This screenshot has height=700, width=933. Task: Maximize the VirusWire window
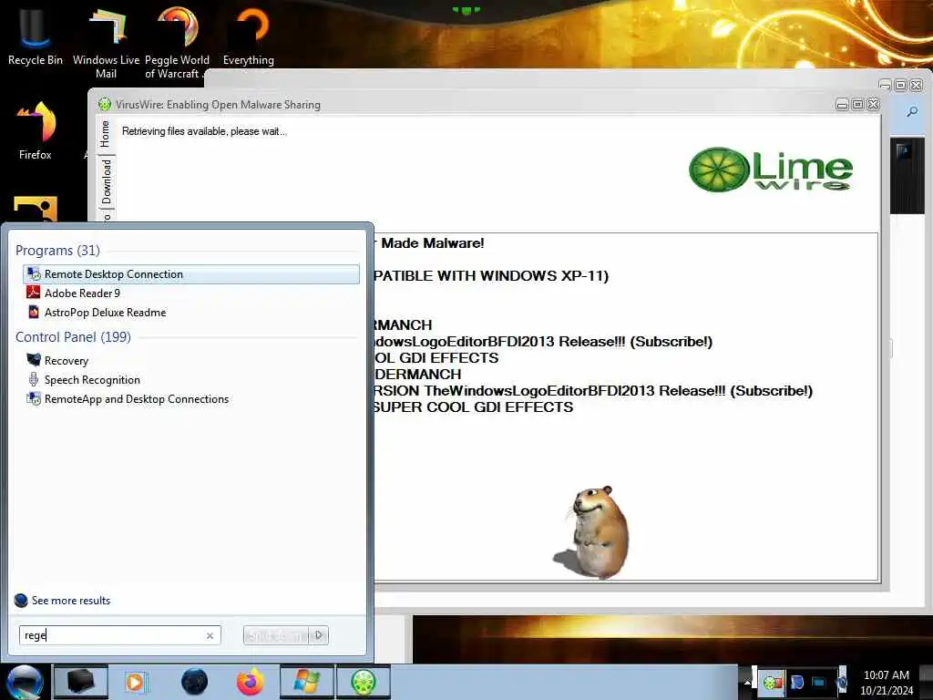click(857, 105)
